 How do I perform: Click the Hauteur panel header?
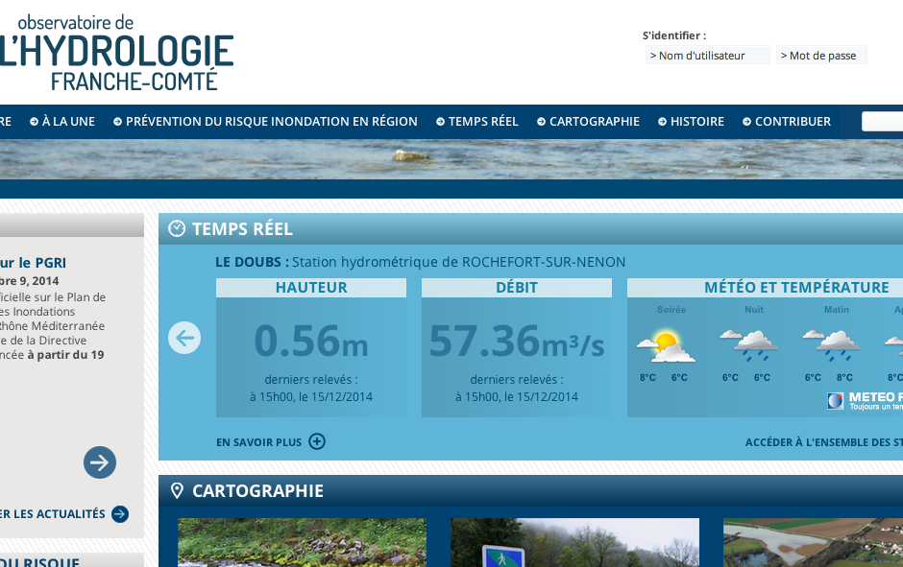click(311, 288)
